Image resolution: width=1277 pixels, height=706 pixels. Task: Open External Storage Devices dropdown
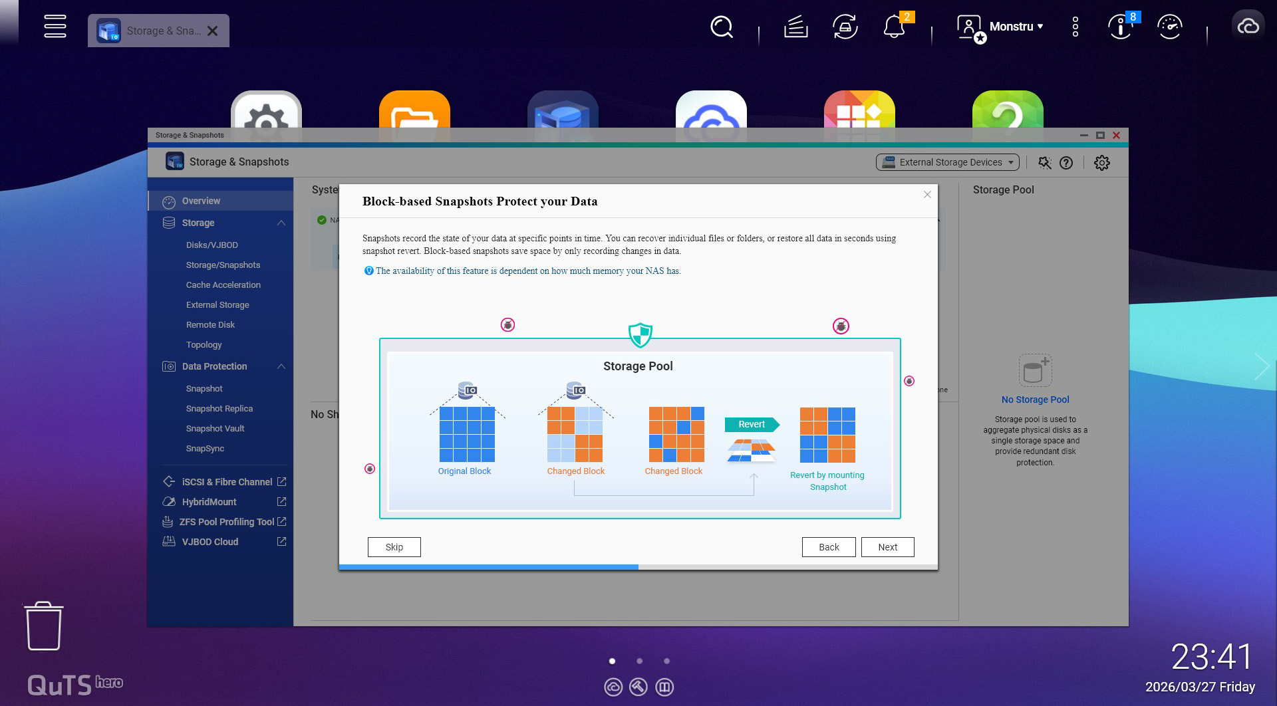(947, 162)
